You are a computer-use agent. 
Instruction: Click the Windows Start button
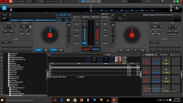point(2,100)
